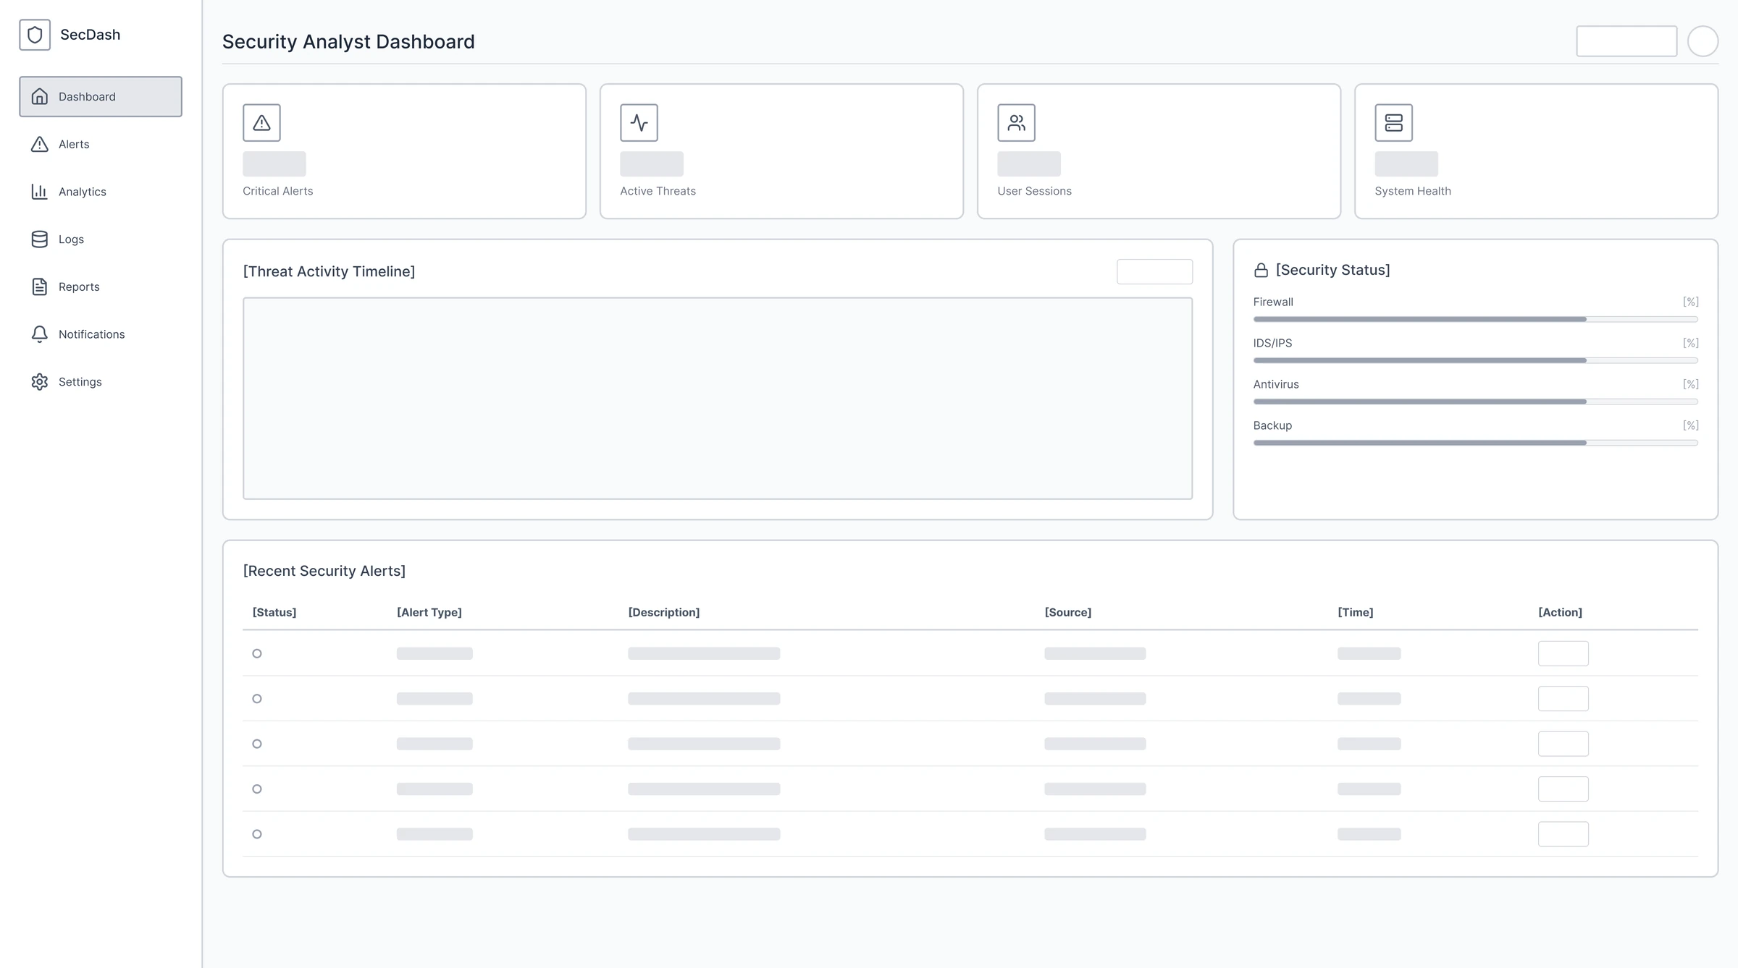
Task: Open Notifications in the sidebar
Action: click(x=101, y=334)
